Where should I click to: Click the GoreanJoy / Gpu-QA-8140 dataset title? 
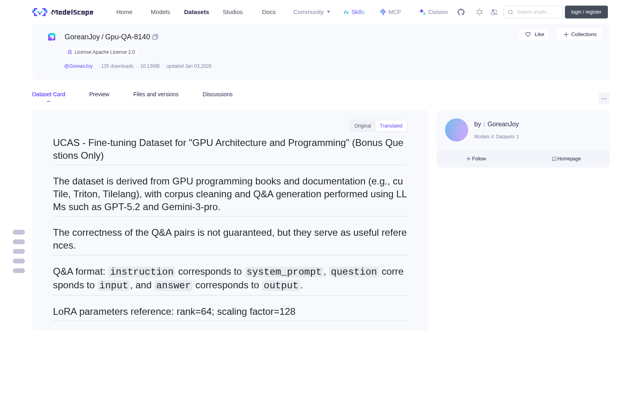(x=107, y=37)
